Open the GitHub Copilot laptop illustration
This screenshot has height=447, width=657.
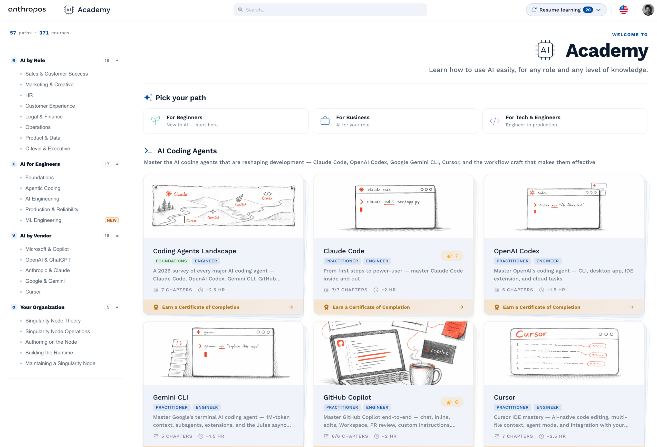[x=393, y=353]
